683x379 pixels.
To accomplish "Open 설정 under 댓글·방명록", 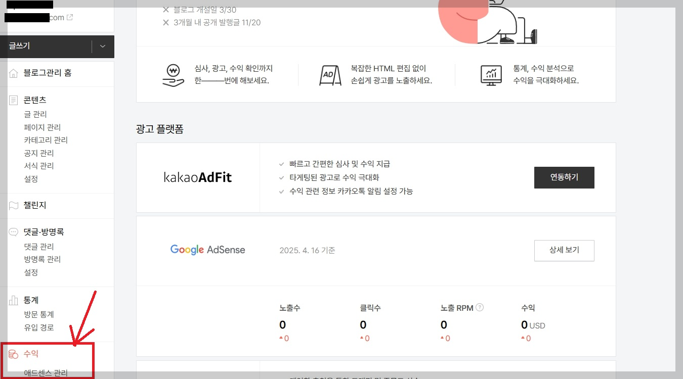I will (31, 272).
